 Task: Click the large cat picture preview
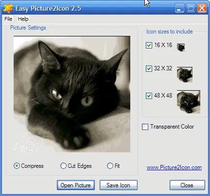coord(72,94)
